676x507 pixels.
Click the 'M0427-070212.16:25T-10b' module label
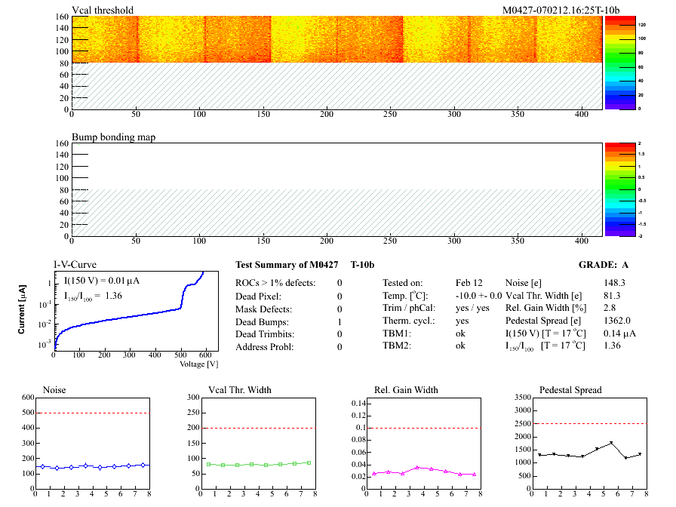(x=561, y=10)
